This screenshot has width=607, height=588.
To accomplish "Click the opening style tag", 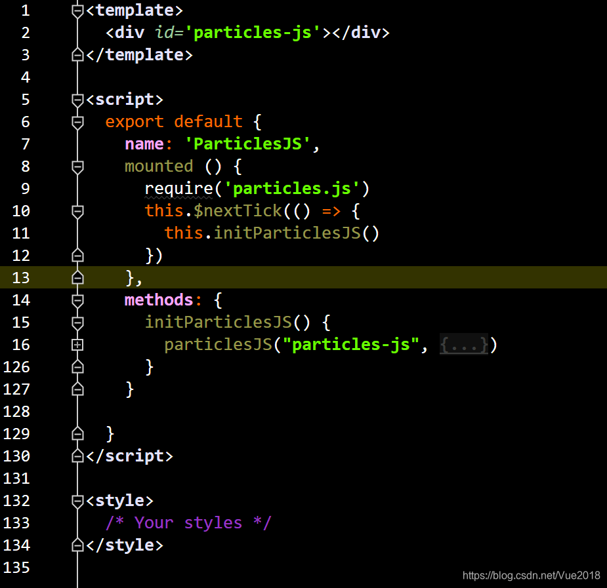I will (x=119, y=501).
